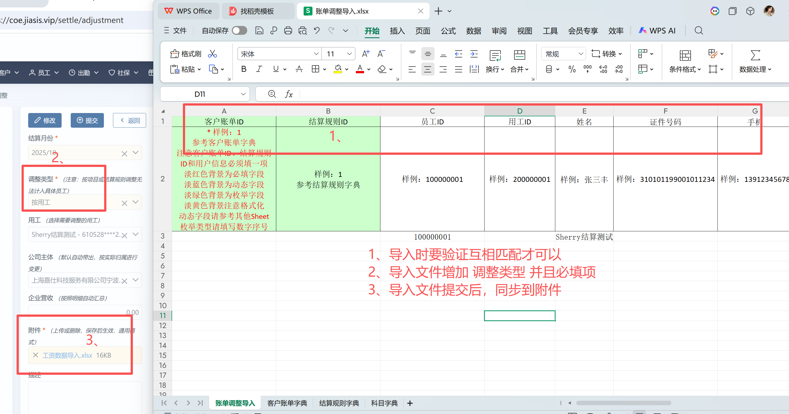Click the Undo arrow in quick toolbar

[x=317, y=30]
